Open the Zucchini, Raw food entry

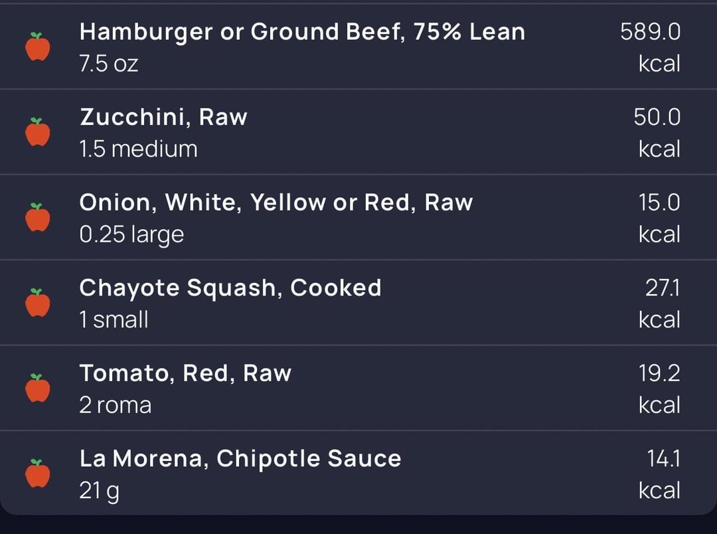coord(163,118)
